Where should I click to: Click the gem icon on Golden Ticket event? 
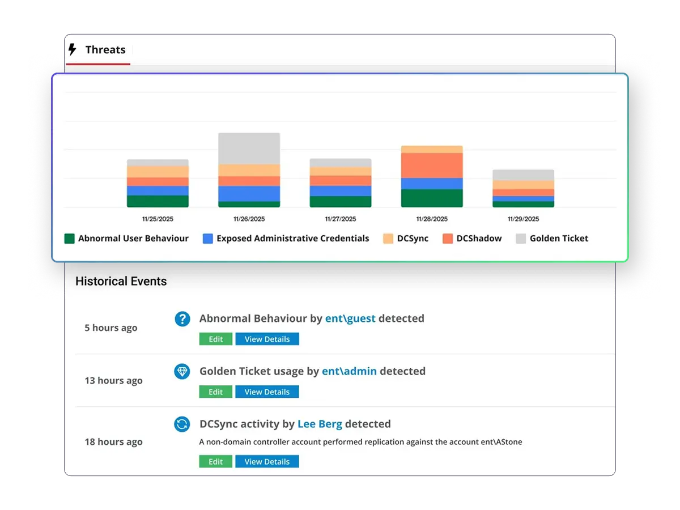[182, 372]
